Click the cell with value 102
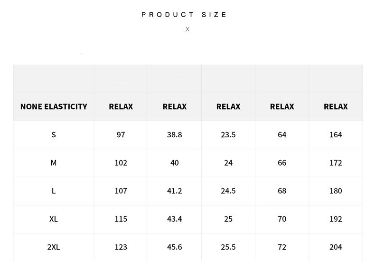 coord(121,163)
